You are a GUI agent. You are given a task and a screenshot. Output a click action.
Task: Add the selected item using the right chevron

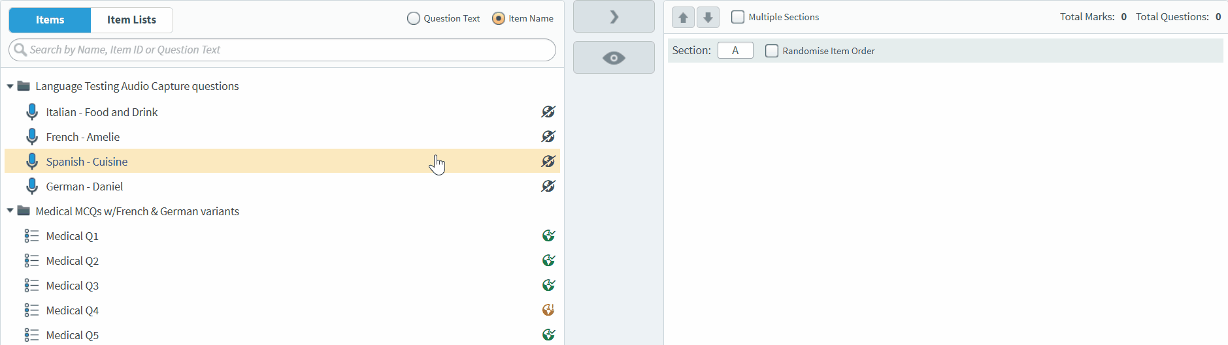pyautogui.click(x=614, y=17)
